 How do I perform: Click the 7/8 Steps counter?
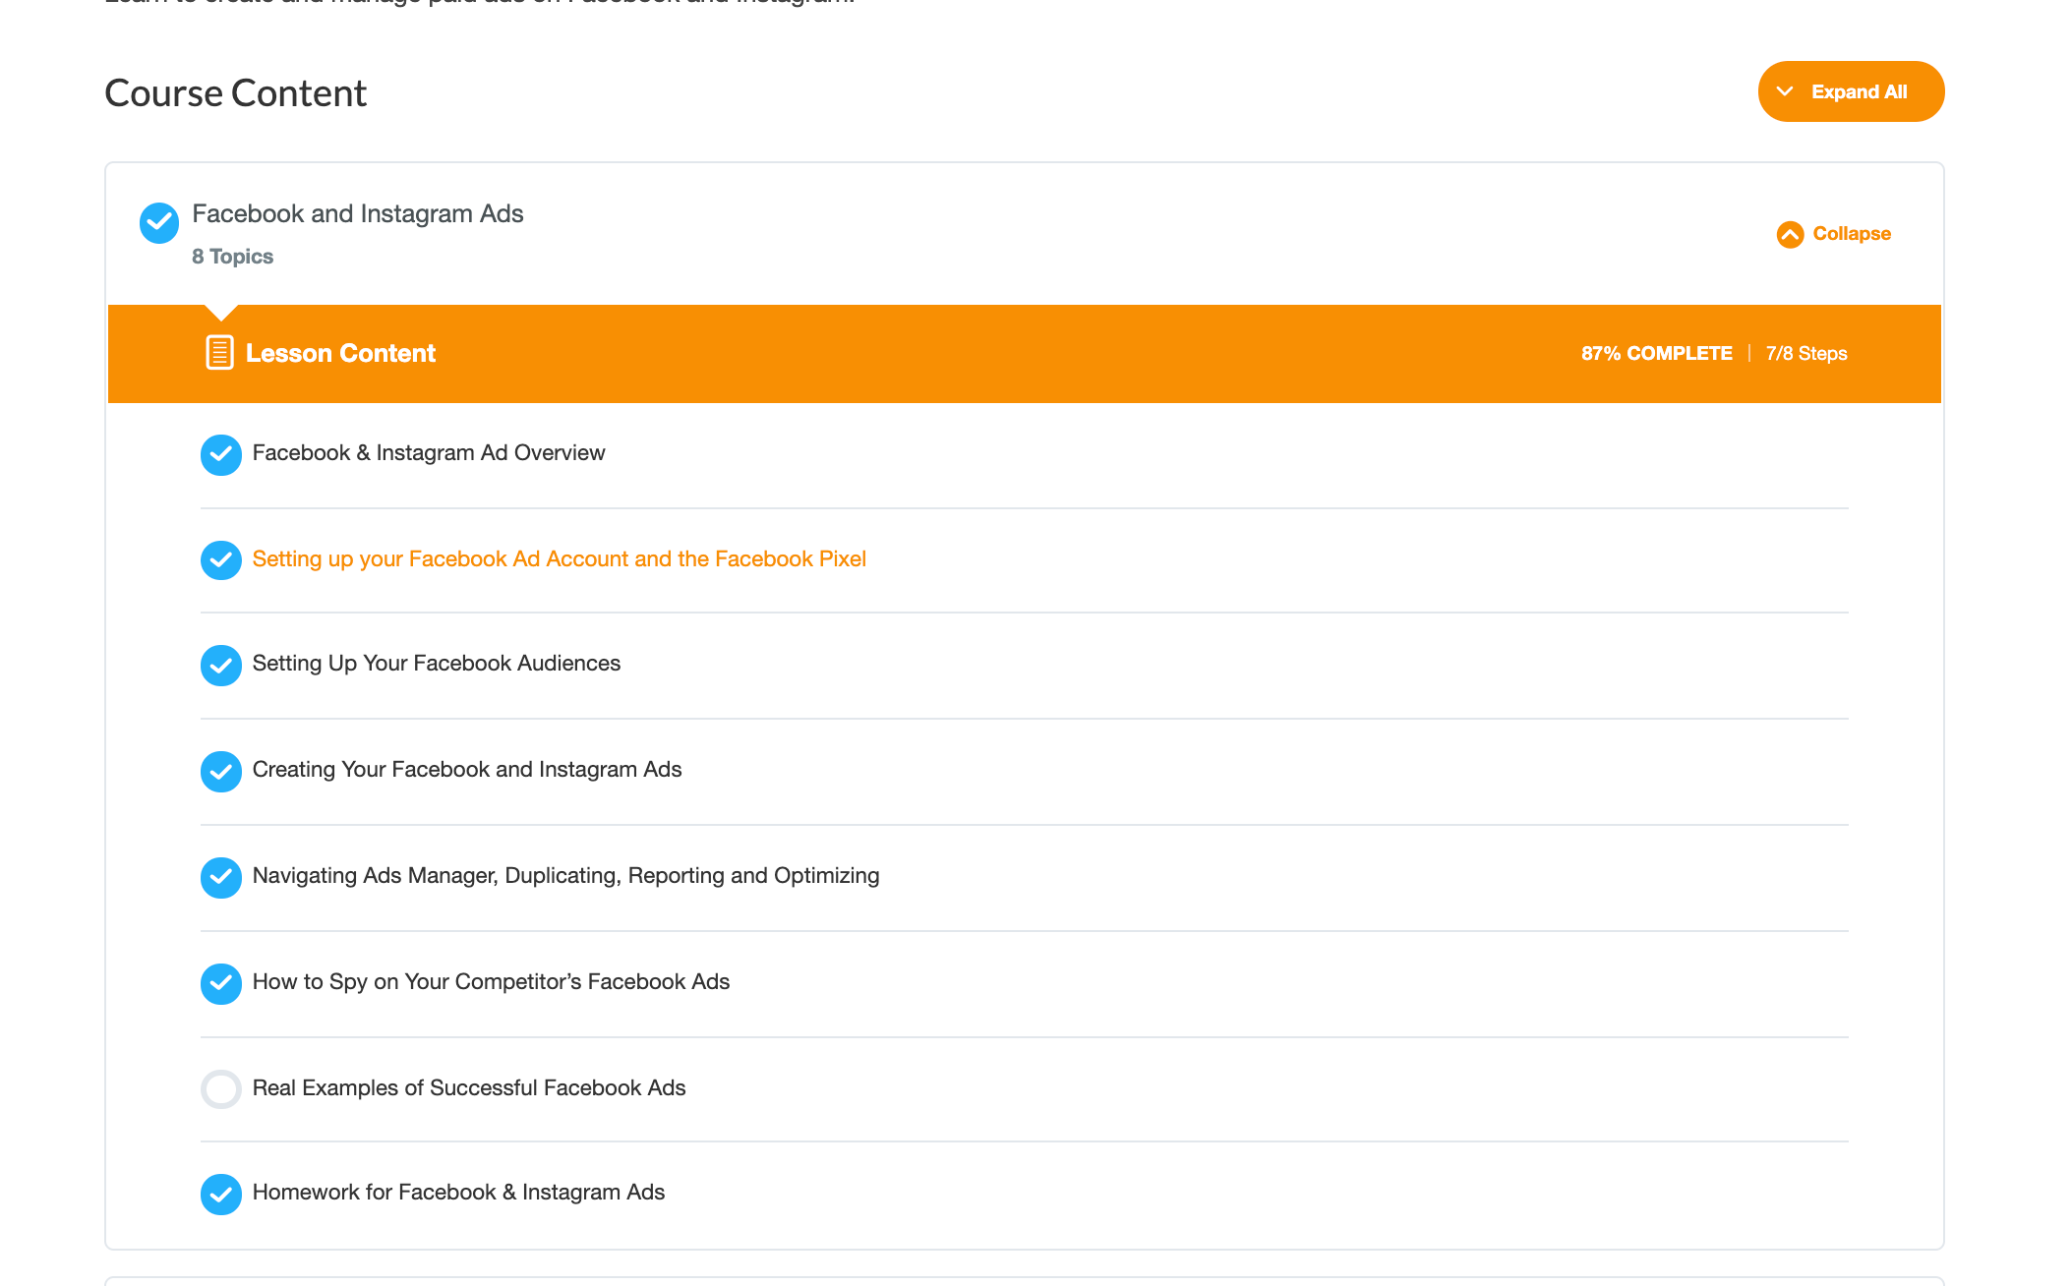coord(1806,353)
